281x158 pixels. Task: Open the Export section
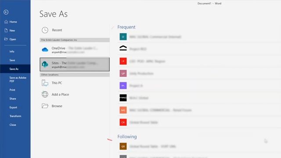(x=13, y=107)
